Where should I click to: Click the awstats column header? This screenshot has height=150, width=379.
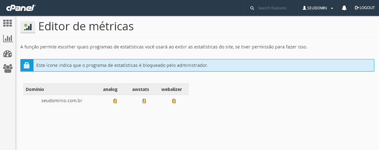[141, 89]
